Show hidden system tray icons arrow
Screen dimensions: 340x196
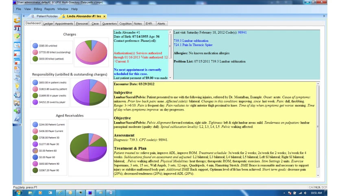coord(284,193)
